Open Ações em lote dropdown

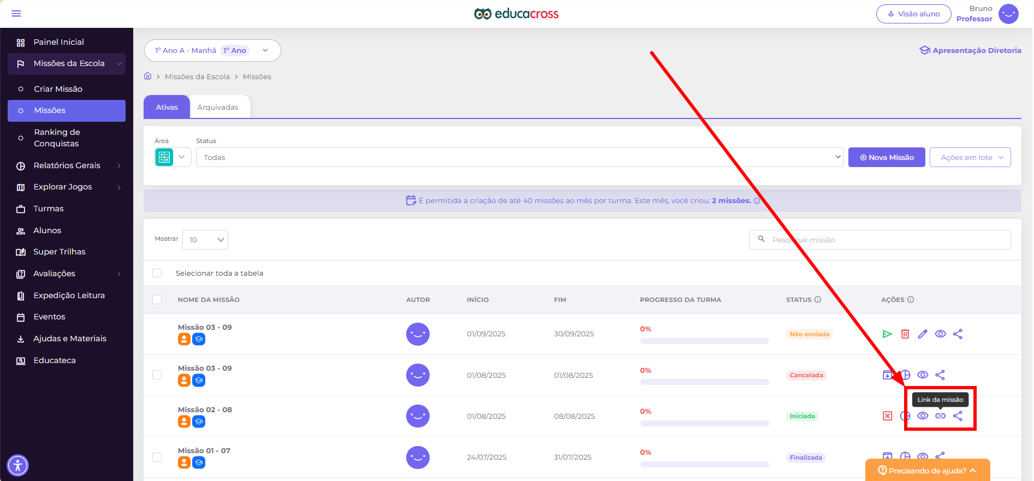pyautogui.click(x=970, y=157)
